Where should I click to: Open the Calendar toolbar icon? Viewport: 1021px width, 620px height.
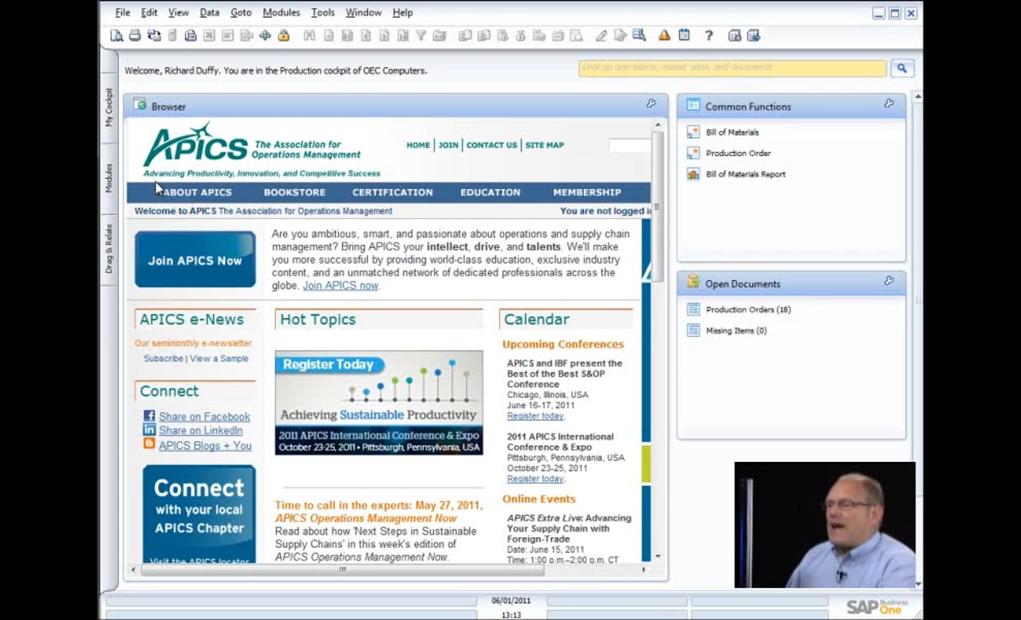coord(684,35)
